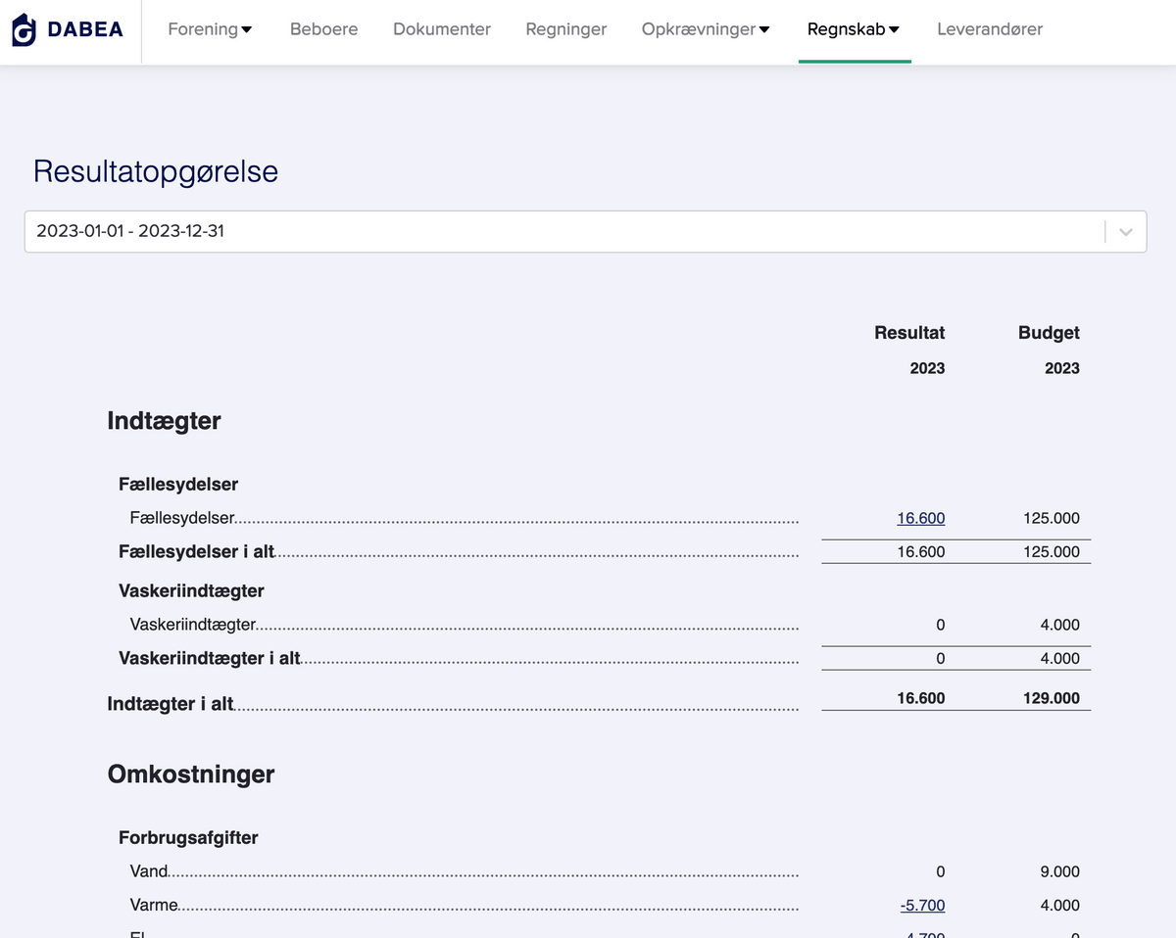Visit the Leverandører section
This screenshot has height=938, width=1176.
(x=990, y=29)
